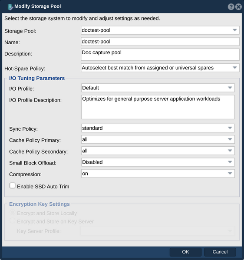Screen dimensions: 244x260
Task: Expand the Hot-Spare Policy dropdown
Action: 160,68
